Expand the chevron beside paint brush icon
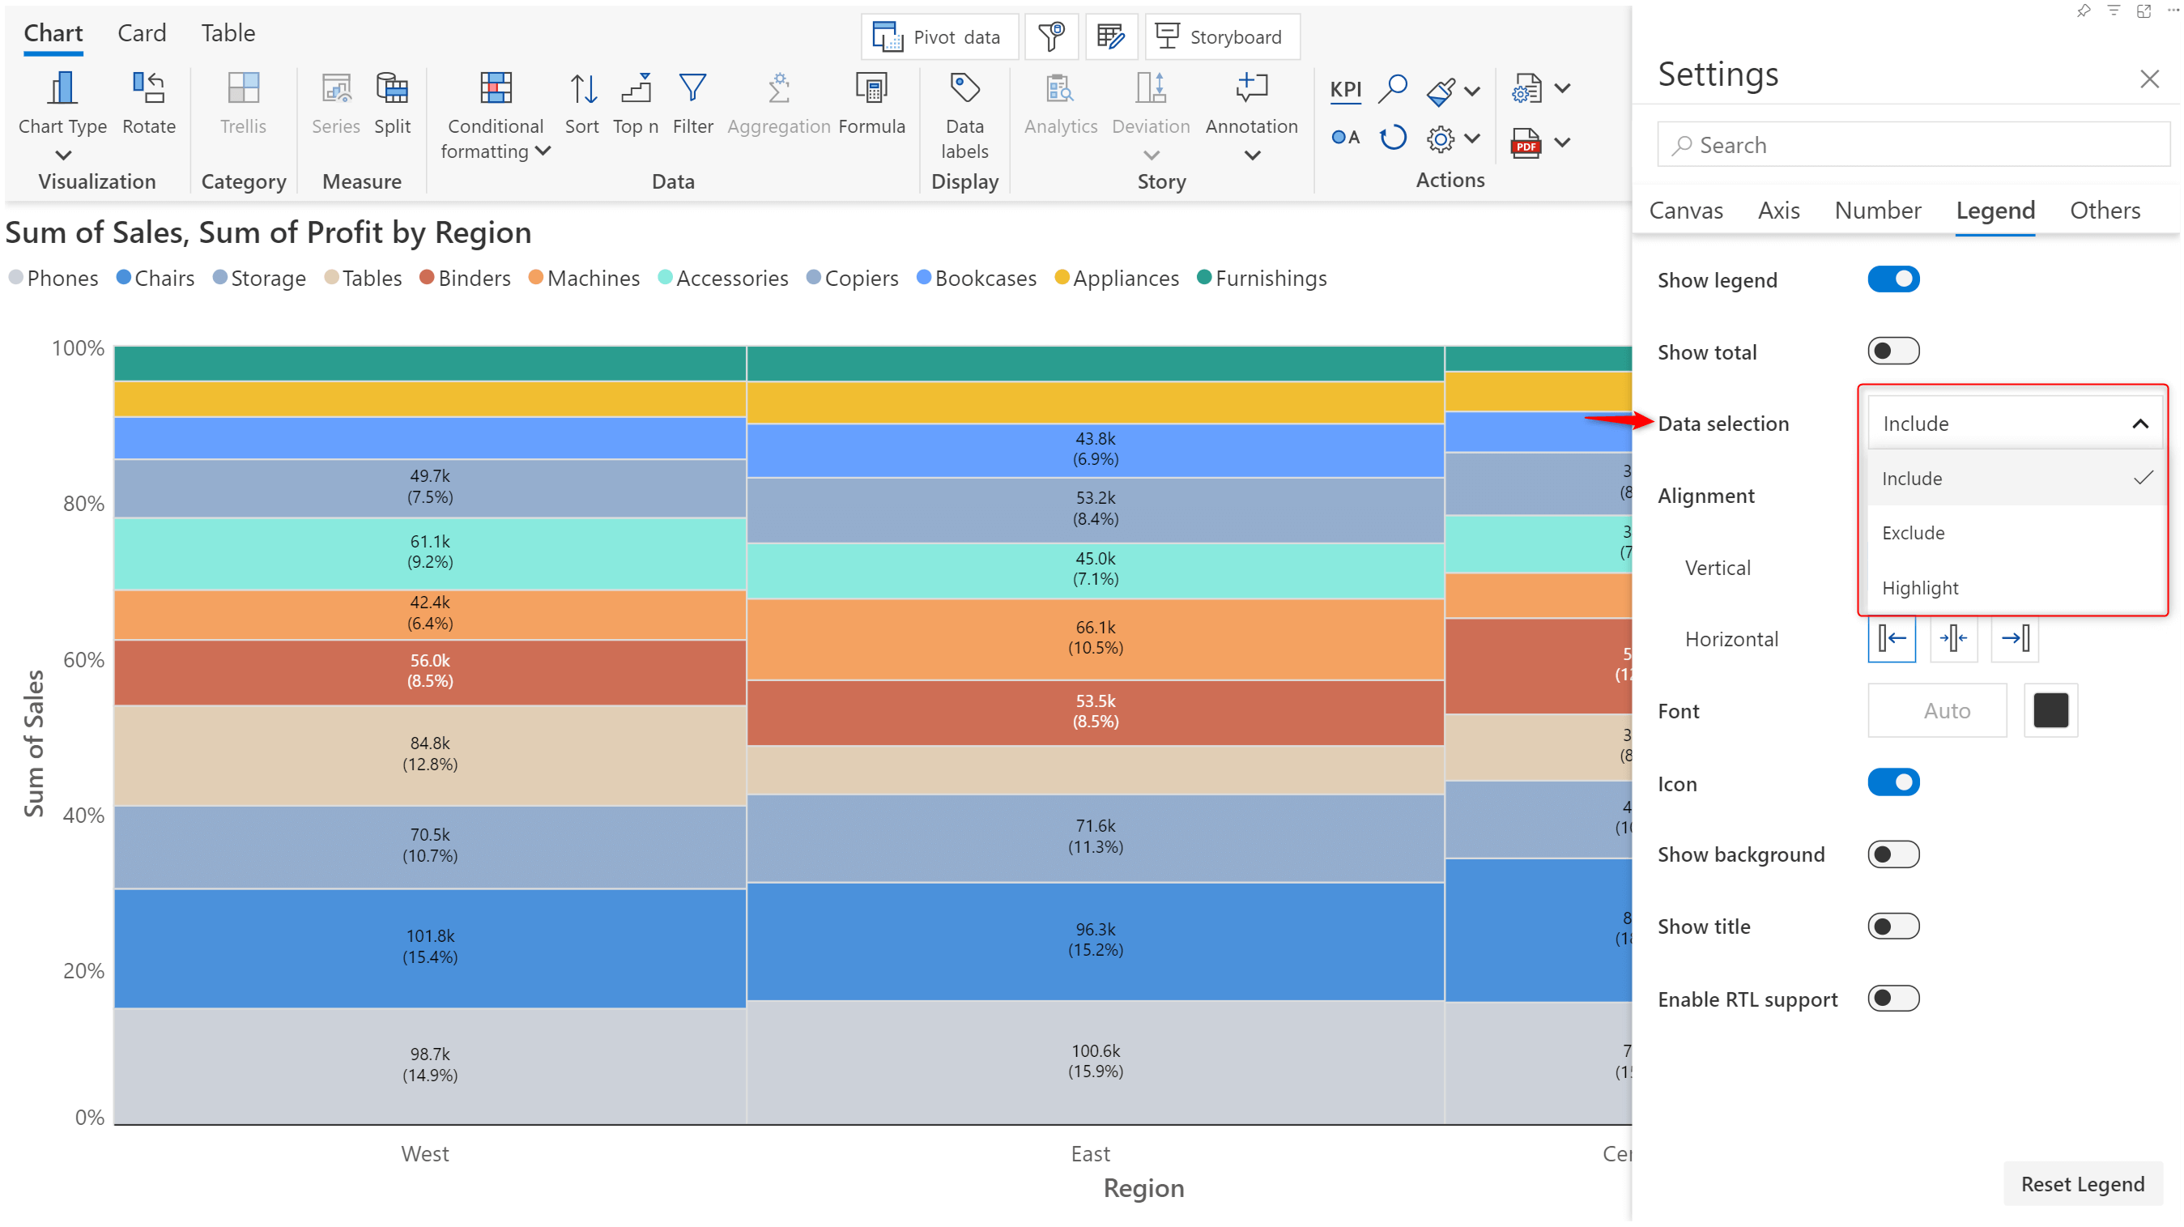Screen dimensions: 2184x1227 [1473, 91]
